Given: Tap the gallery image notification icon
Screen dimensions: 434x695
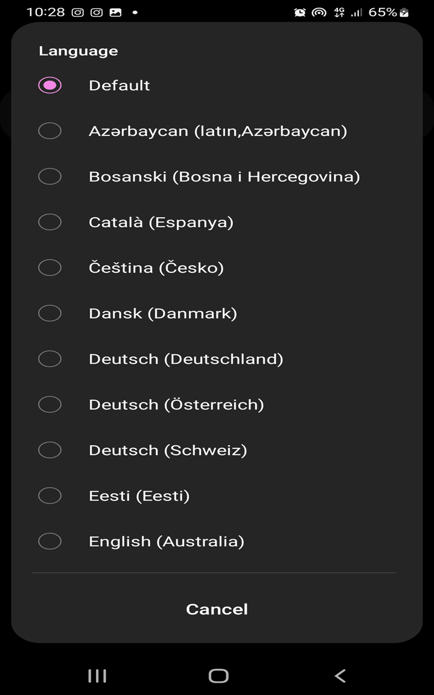Looking at the screenshot, I should click(x=115, y=12).
